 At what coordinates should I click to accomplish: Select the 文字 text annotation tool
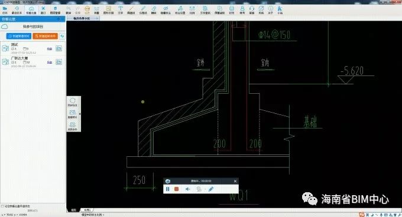coord(120,10)
